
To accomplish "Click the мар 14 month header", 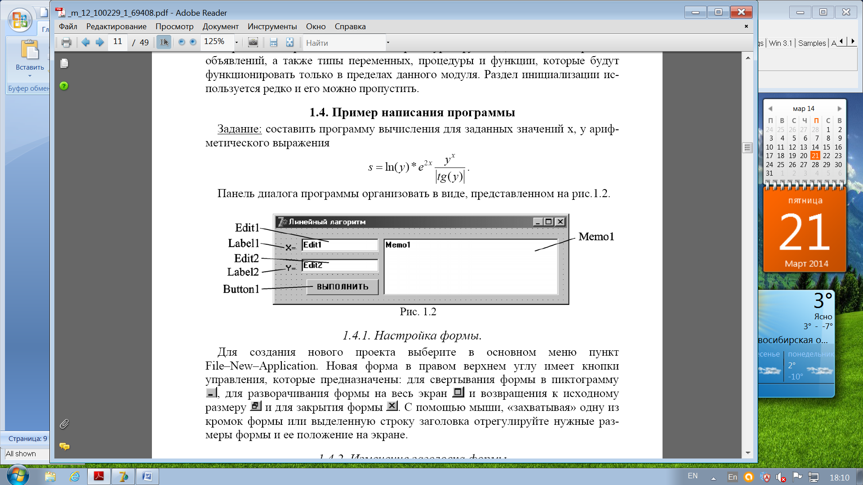I will tap(804, 109).
